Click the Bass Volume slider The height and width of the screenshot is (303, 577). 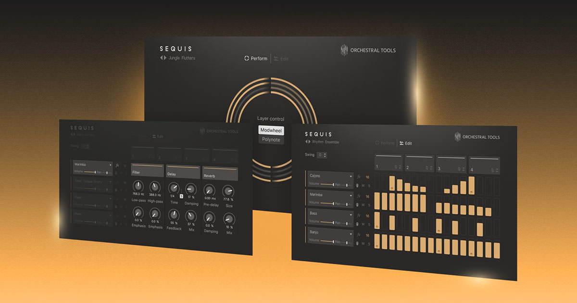[x=327, y=223]
